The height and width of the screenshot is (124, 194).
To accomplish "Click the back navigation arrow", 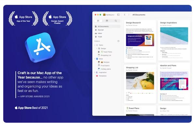I will (x=125, y=15).
